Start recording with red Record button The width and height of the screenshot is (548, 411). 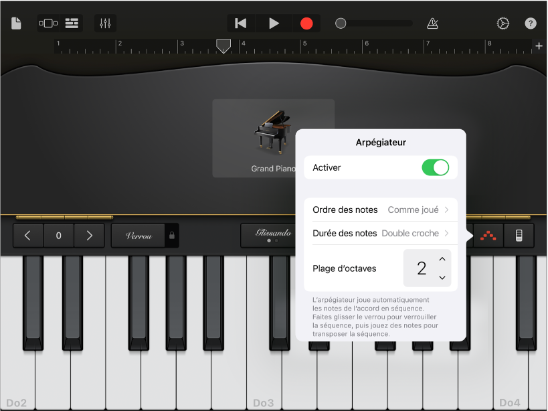coord(306,23)
